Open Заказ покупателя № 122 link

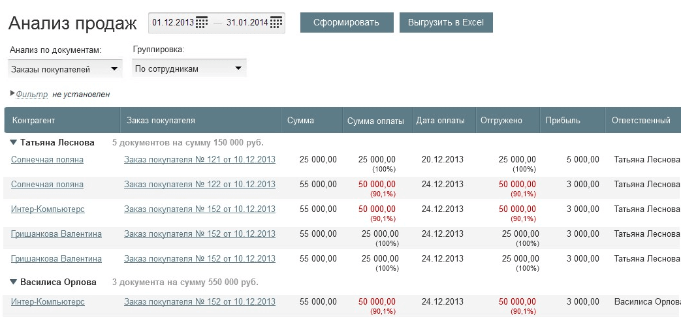(200, 185)
